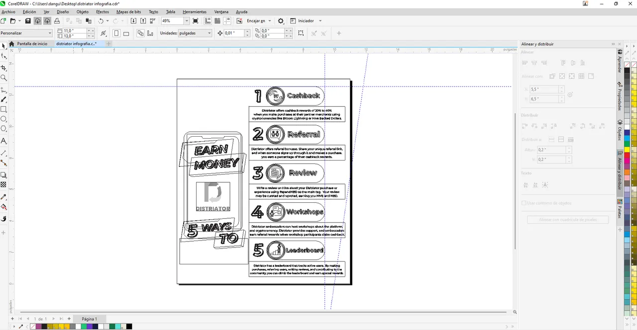Screen dimensions: 637x330
Task: Select the Pick tool in toolbox
Action: pyautogui.click(x=4, y=46)
